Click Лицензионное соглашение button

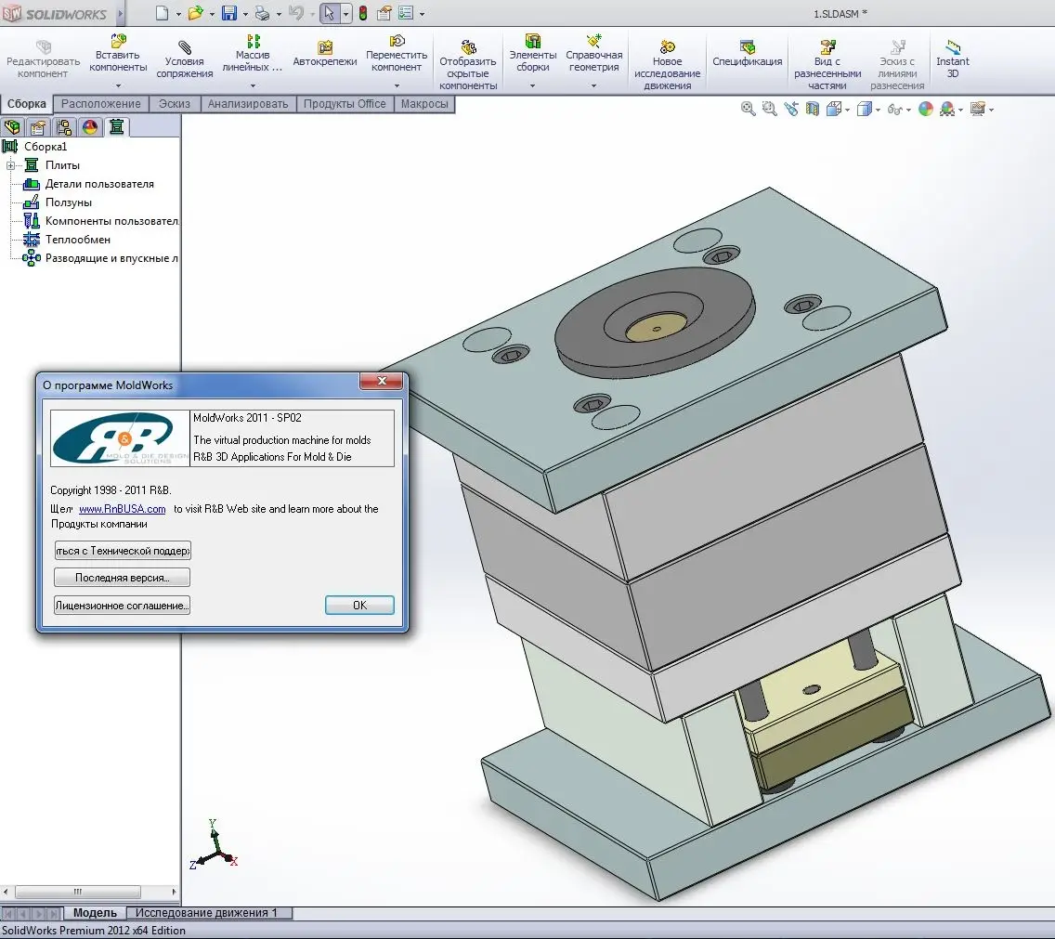coord(122,606)
